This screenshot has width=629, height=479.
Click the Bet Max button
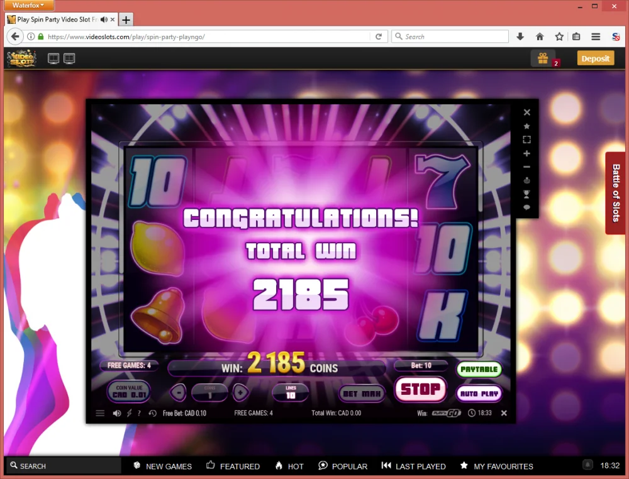tap(362, 394)
